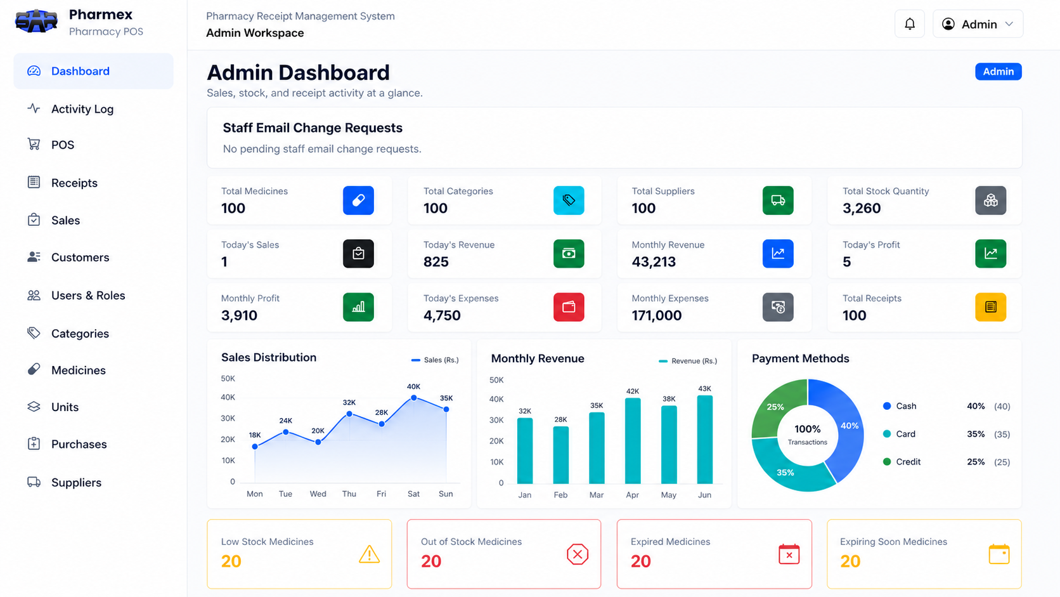Click the Total Suppliers truck icon
1060x597 pixels.
click(x=778, y=200)
